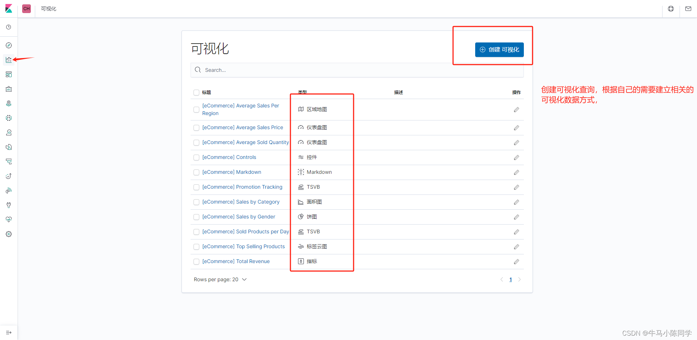Edit Total Revenue pencil icon
This screenshot has height=340, width=697.
(x=517, y=262)
